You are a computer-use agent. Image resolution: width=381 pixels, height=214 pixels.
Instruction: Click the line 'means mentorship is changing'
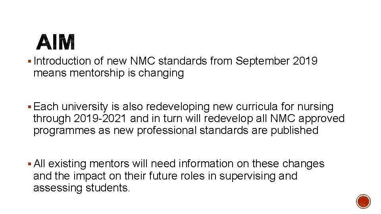point(109,73)
